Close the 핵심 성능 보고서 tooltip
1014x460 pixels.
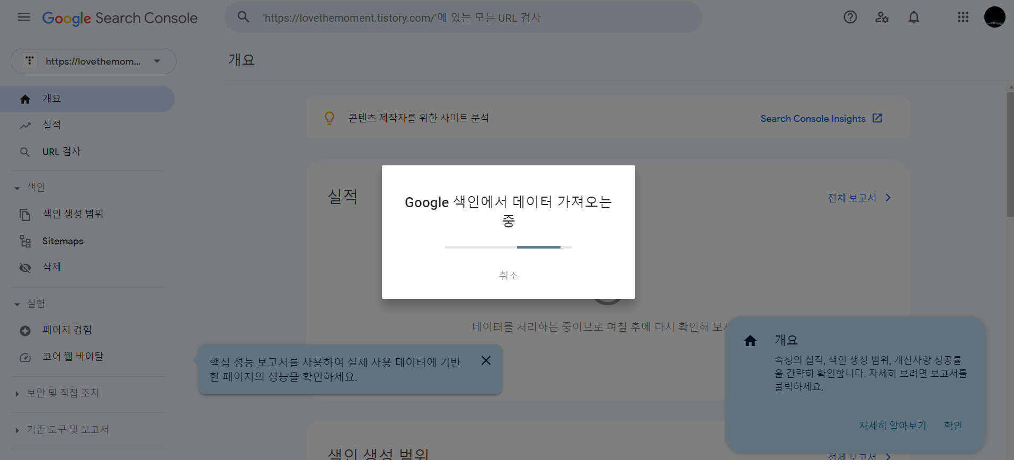486,360
